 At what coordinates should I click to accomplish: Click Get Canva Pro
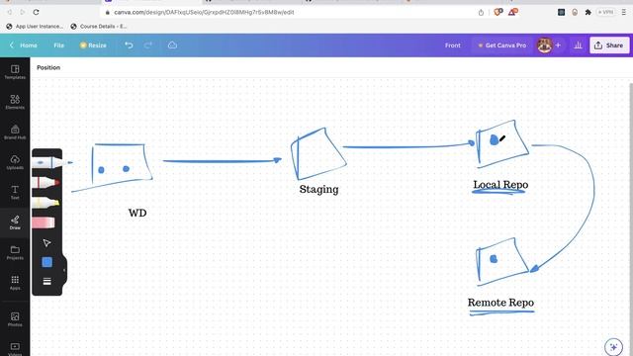coord(501,45)
